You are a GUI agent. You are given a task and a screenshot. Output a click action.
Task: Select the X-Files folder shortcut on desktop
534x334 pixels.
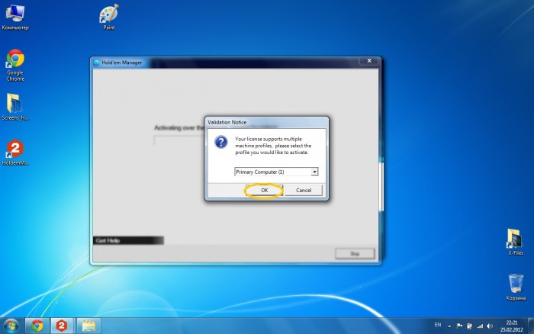pos(515,242)
